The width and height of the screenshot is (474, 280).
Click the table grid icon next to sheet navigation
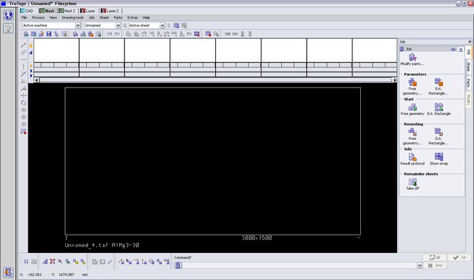(184, 26)
